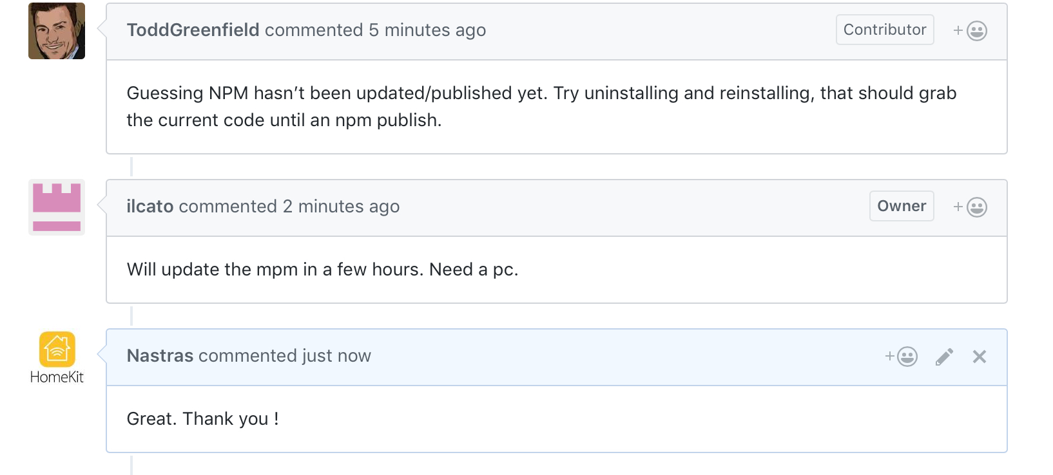The height and width of the screenshot is (475, 1053).
Task: Delete the Nastras comment with the X
Action: (x=980, y=357)
